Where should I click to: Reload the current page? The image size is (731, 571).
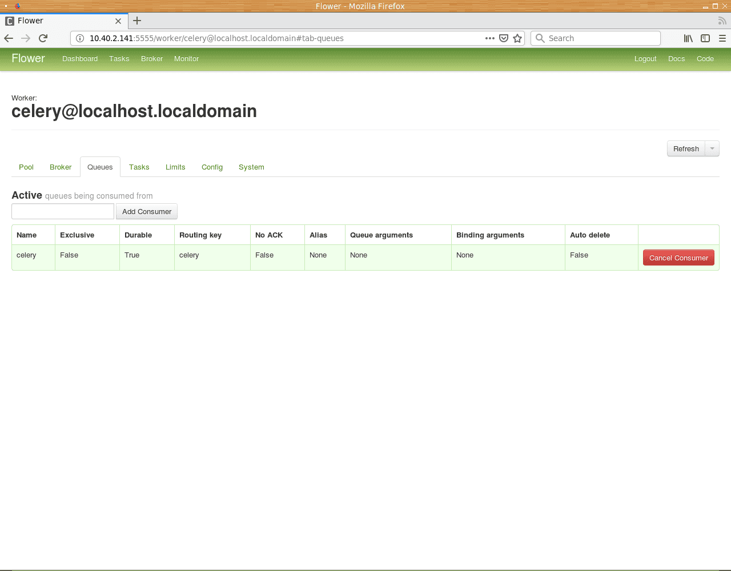click(43, 38)
